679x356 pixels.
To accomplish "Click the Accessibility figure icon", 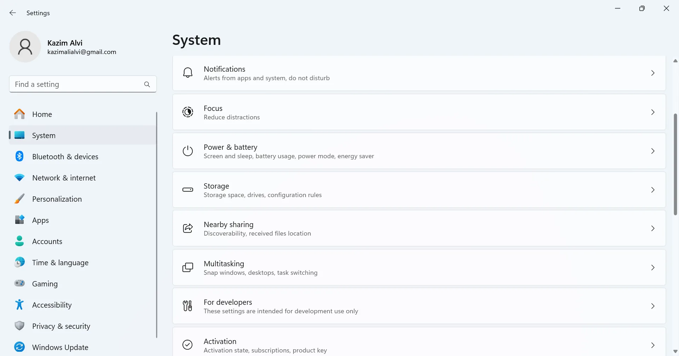I will coord(19,304).
